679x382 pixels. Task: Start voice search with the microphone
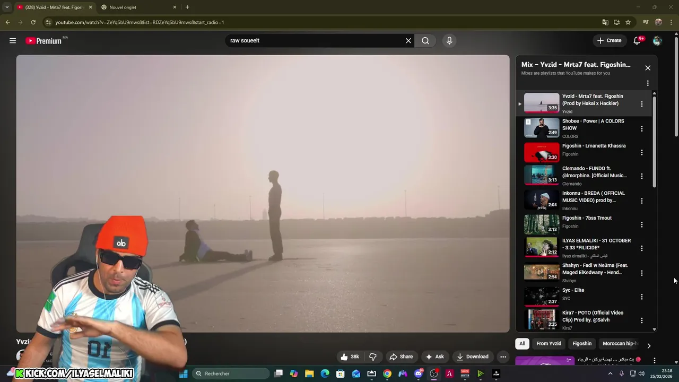pyautogui.click(x=449, y=40)
